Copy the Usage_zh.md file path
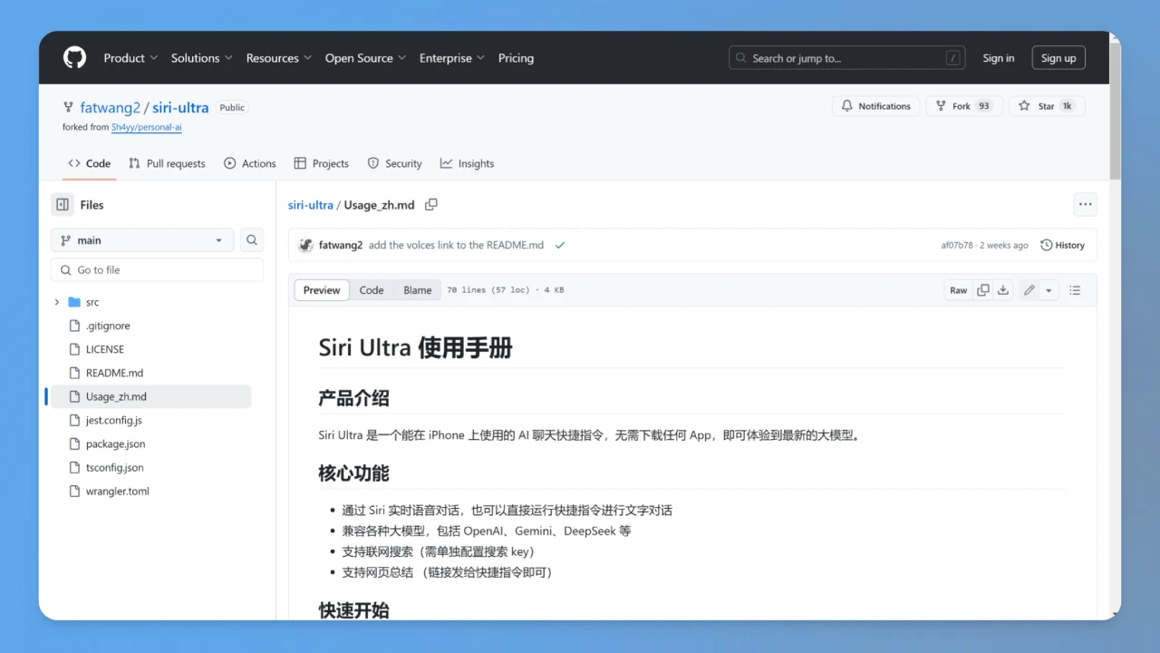 431,204
